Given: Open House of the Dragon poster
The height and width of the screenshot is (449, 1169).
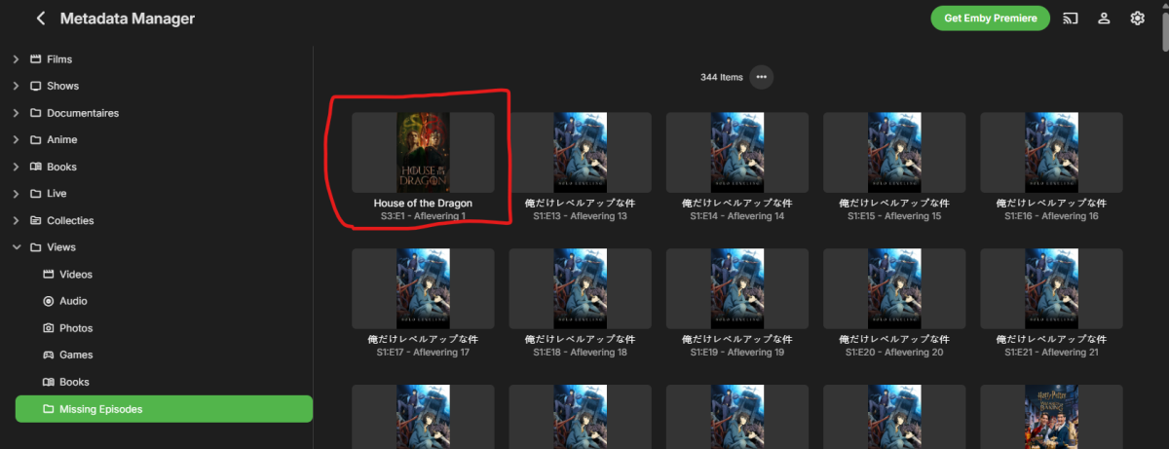Looking at the screenshot, I should pyautogui.click(x=423, y=152).
